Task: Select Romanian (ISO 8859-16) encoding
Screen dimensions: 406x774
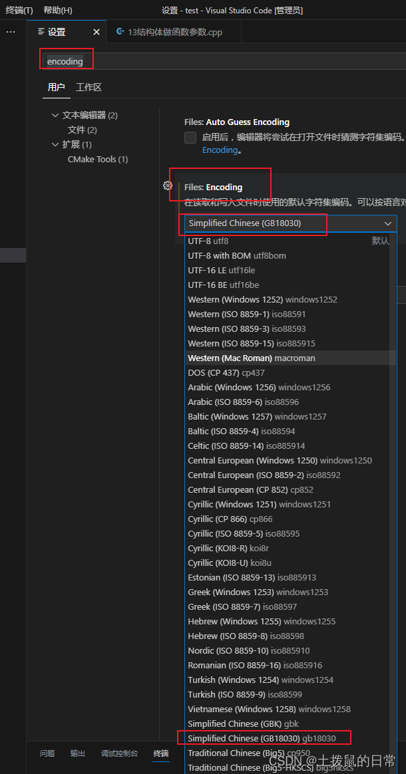Action: click(290, 666)
